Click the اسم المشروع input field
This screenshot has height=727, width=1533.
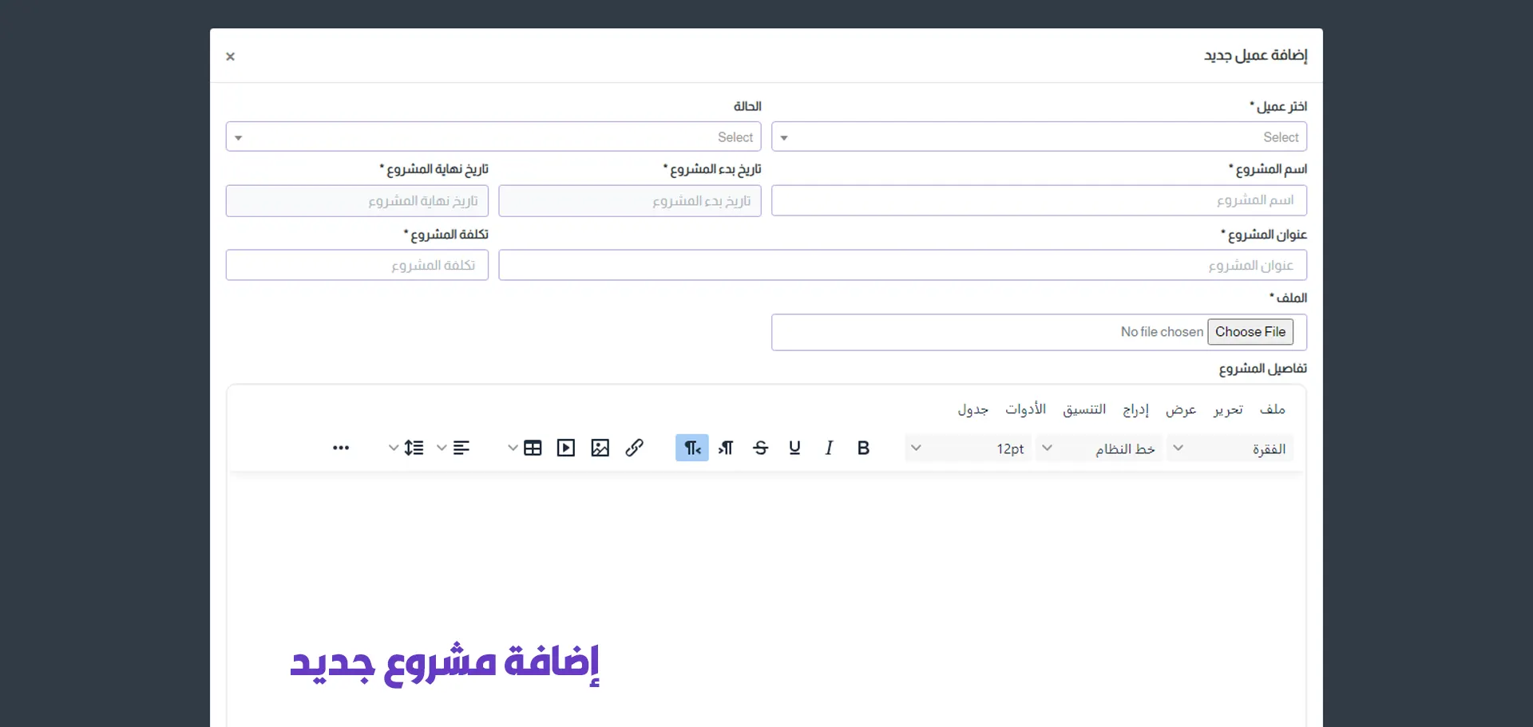click(x=1038, y=200)
